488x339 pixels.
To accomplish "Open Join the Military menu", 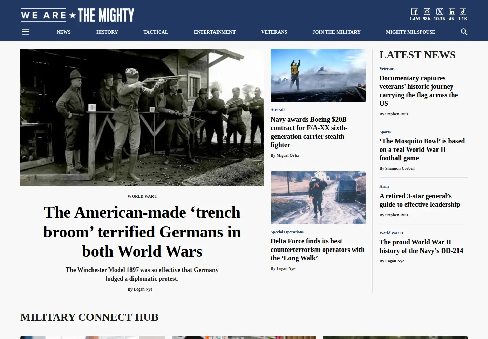I will coord(337,32).
